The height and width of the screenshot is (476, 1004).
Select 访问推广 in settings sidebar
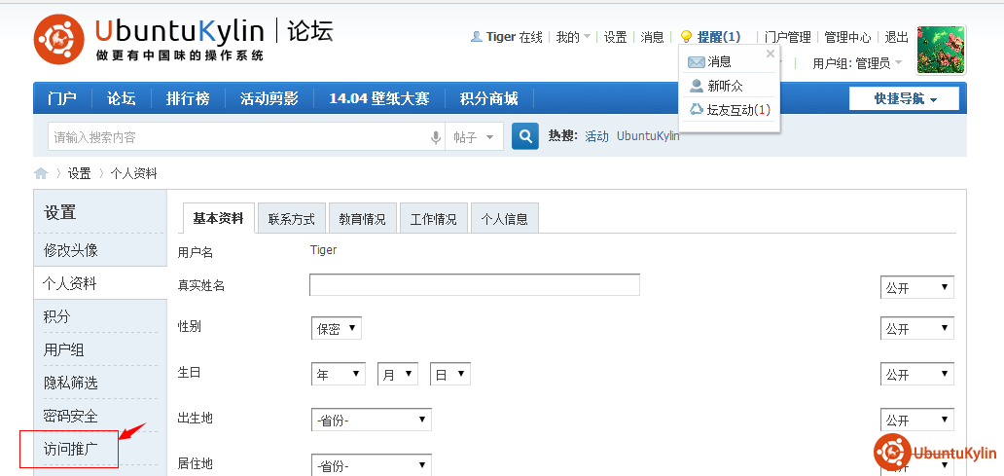71,449
